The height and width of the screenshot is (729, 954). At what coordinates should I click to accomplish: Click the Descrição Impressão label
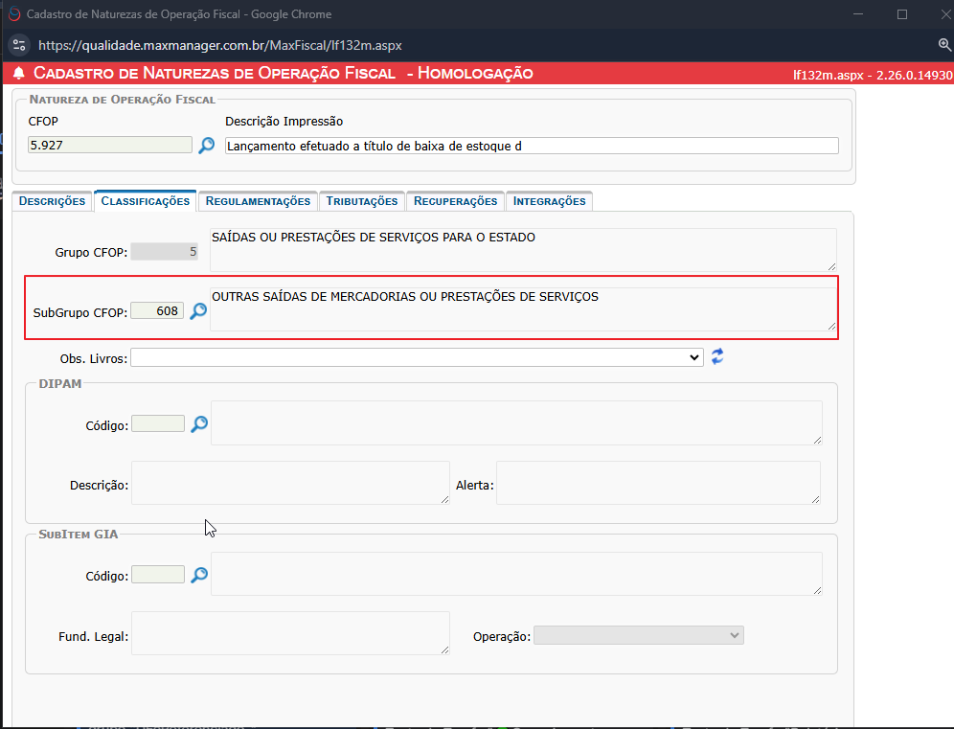pos(284,121)
